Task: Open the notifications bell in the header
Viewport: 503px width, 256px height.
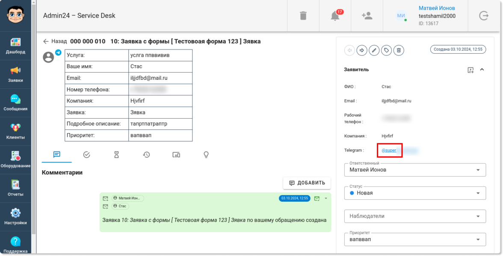Action: coord(335,16)
